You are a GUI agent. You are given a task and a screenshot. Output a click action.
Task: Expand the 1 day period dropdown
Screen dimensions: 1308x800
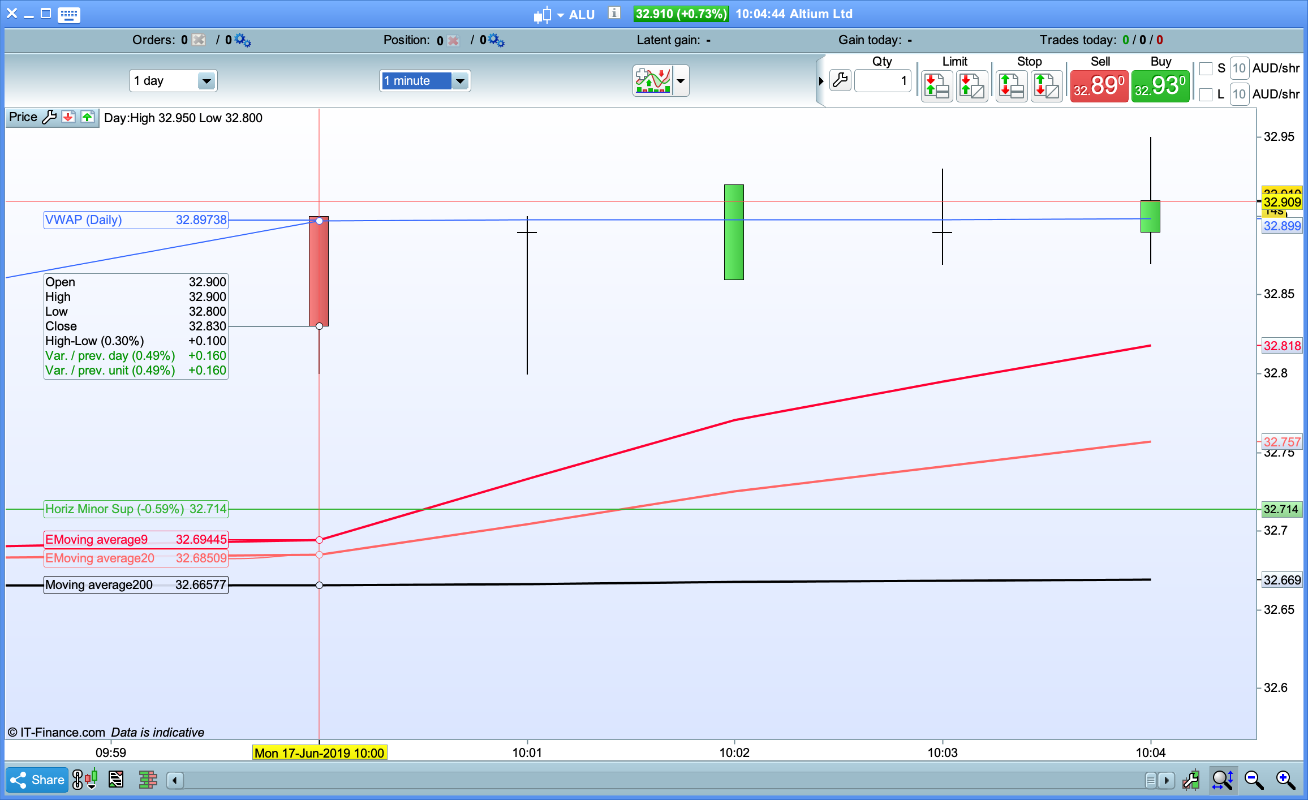(206, 81)
